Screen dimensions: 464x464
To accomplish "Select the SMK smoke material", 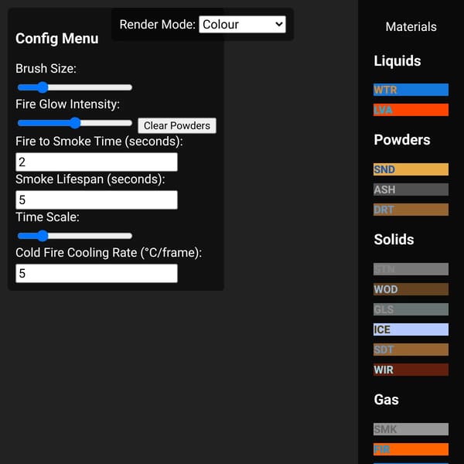I will click(411, 429).
